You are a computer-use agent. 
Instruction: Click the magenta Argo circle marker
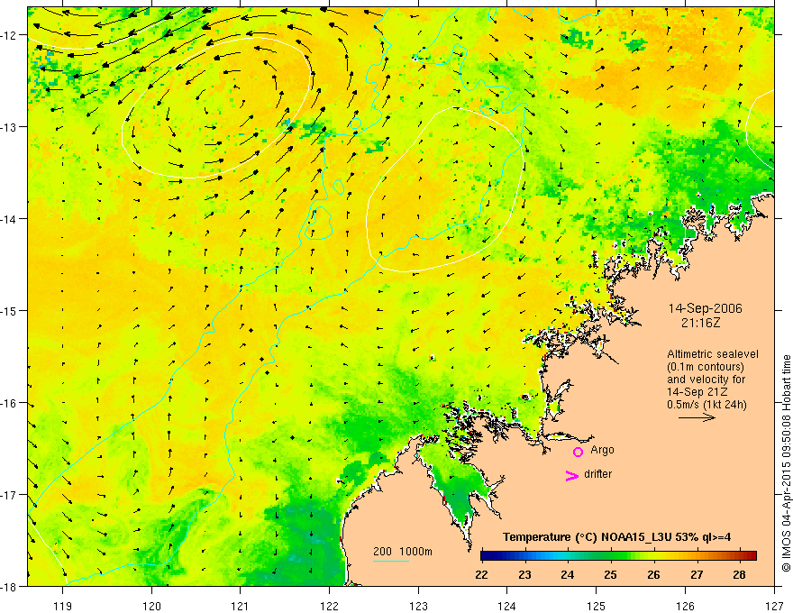pos(578,452)
